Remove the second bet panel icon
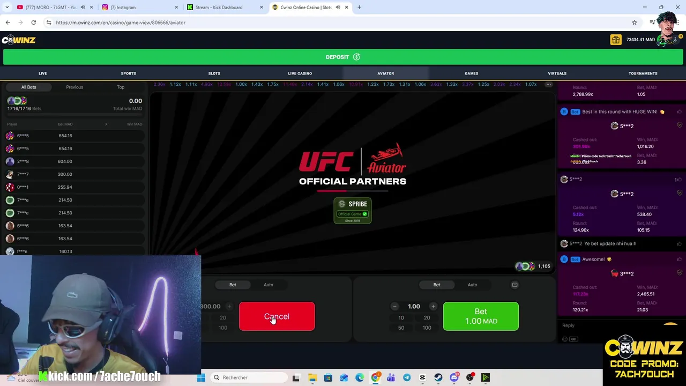Screen dimensions: 686x386 point(514,285)
